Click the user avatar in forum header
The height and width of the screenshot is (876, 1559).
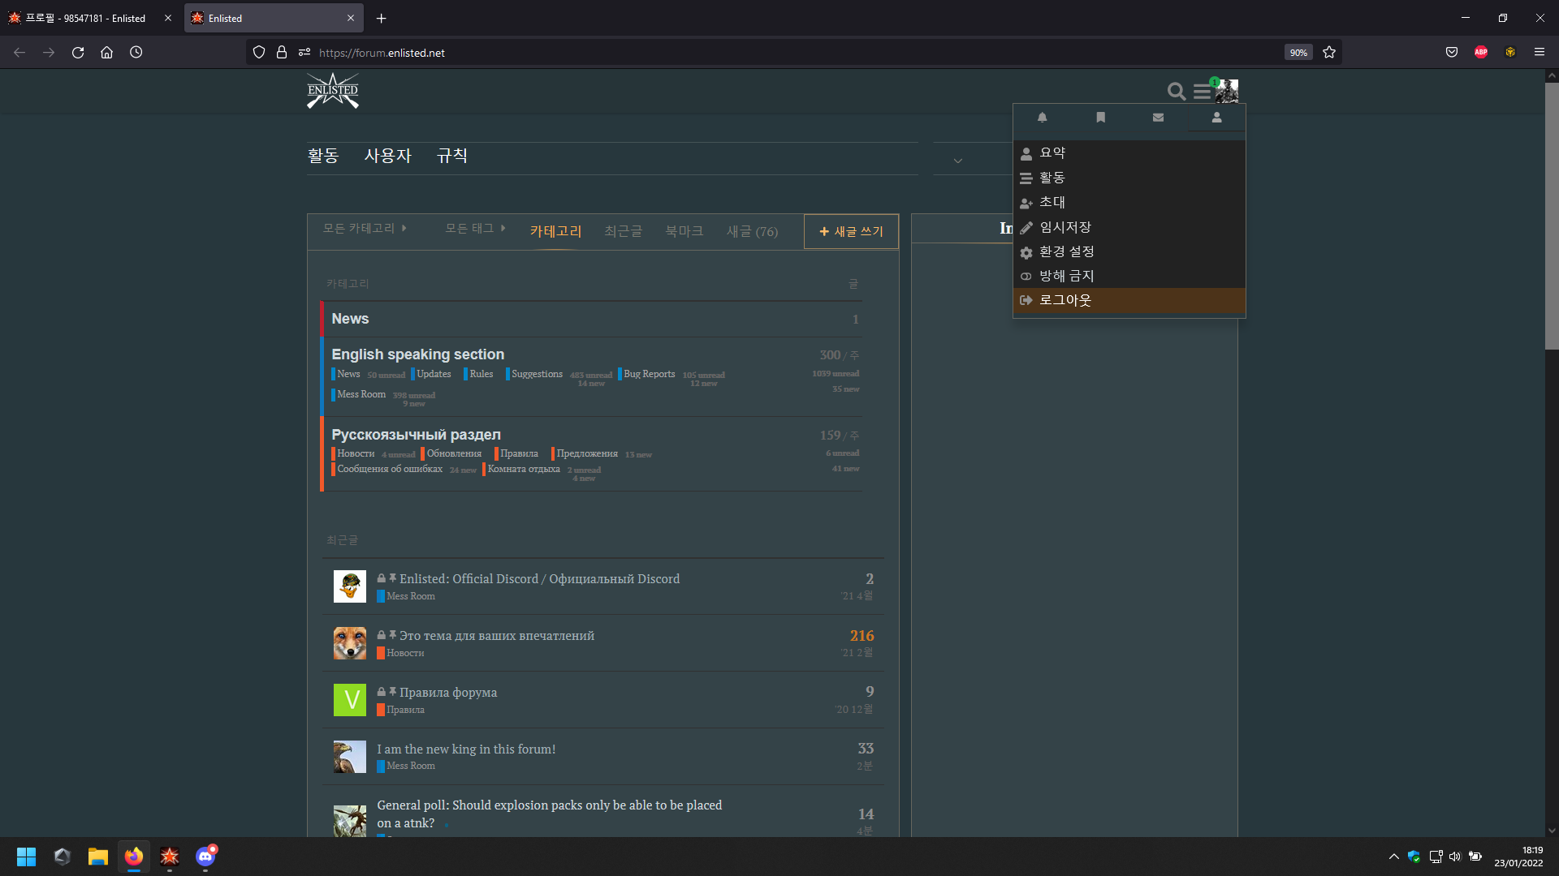(x=1226, y=91)
